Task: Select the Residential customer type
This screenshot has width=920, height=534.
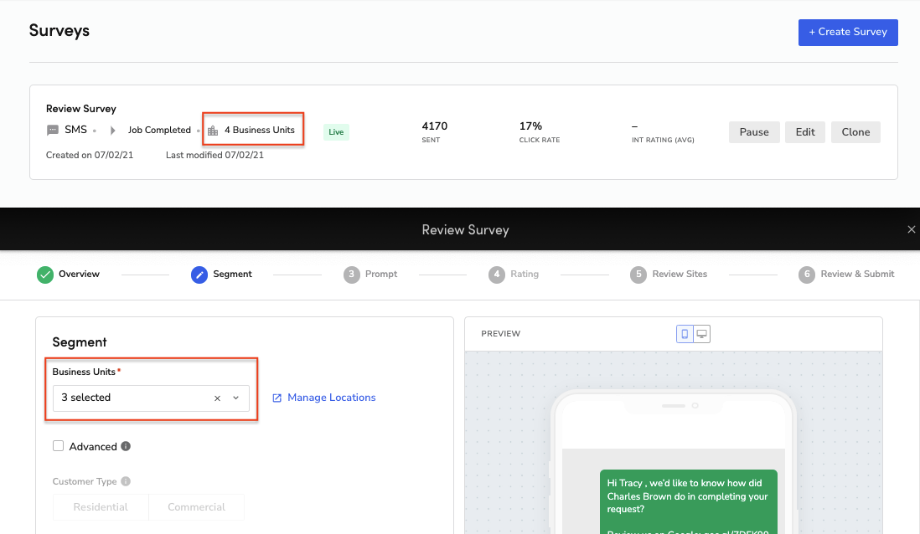Action: 101,507
